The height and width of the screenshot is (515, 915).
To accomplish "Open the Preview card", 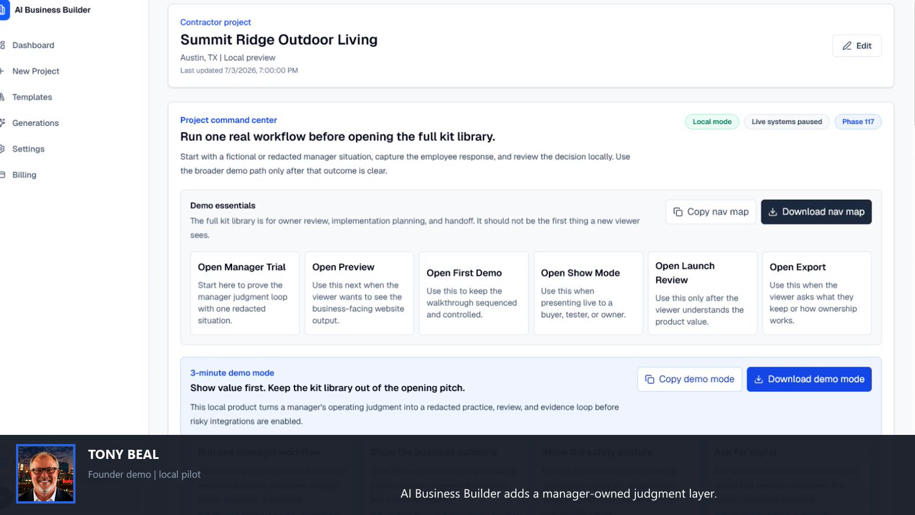I will click(359, 293).
